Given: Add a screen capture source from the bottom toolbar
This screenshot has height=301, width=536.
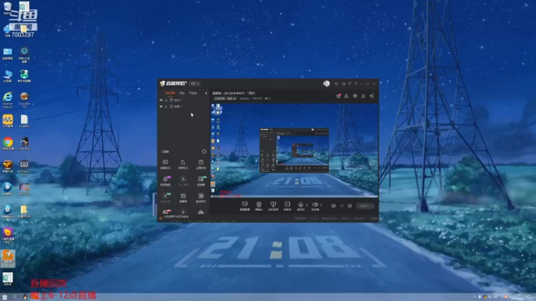Looking at the screenshot, I should tap(245, 206).
